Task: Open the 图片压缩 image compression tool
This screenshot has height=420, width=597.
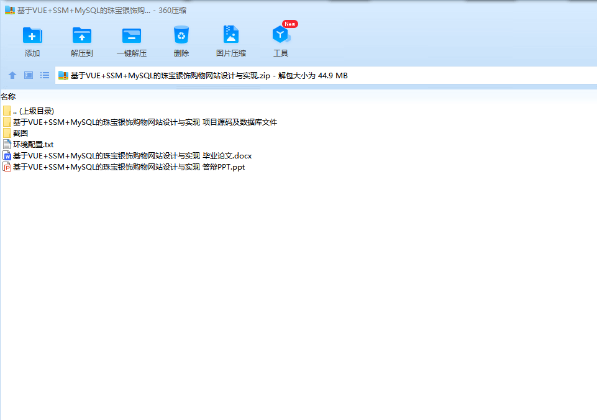Action: [x=230, y=35]
